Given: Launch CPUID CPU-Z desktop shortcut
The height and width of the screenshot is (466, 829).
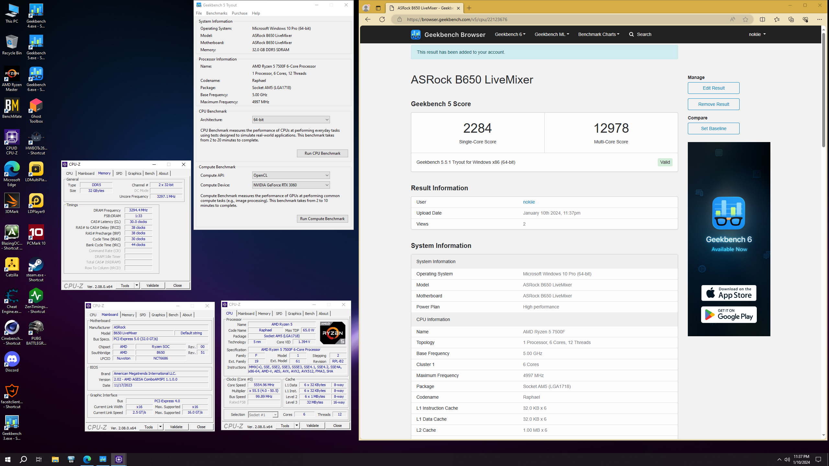Looking at the screenshot, I should pos(12,143).
